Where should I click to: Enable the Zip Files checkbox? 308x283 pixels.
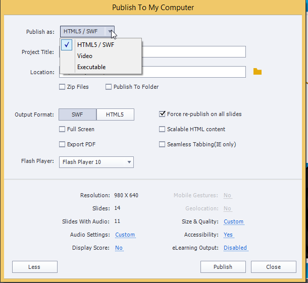point(63,87)
